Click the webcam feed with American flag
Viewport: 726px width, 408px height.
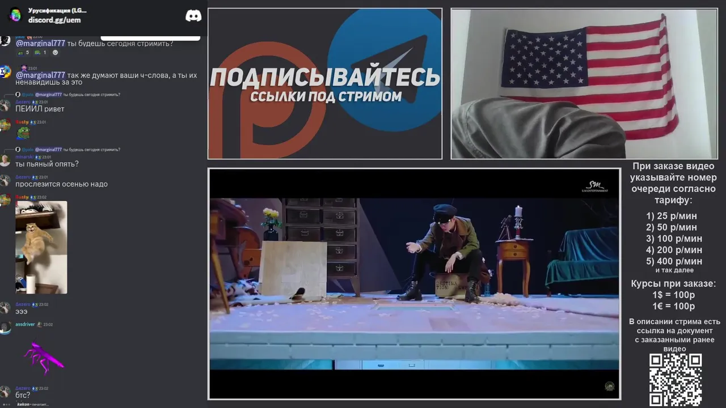[584, 83]
